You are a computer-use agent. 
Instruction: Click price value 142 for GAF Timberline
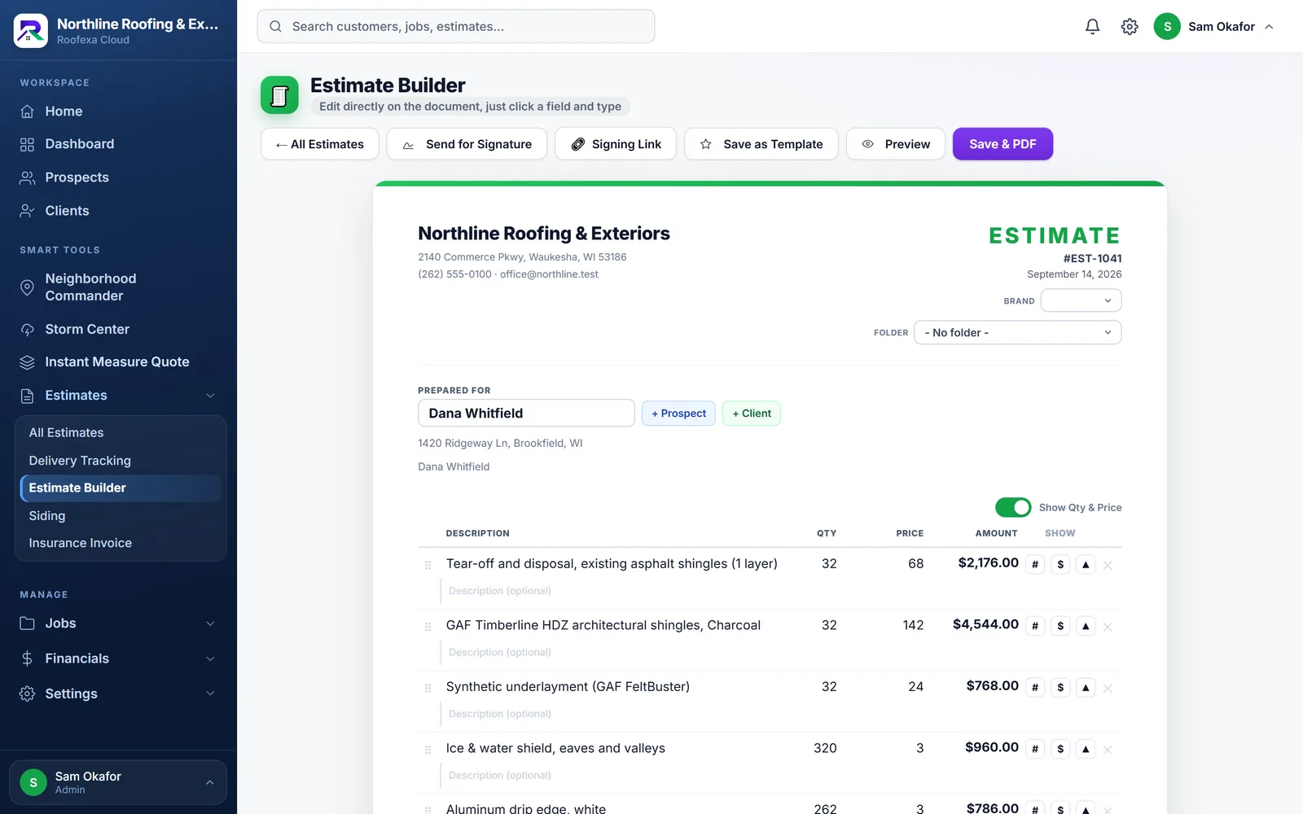[x=913, y=625]
